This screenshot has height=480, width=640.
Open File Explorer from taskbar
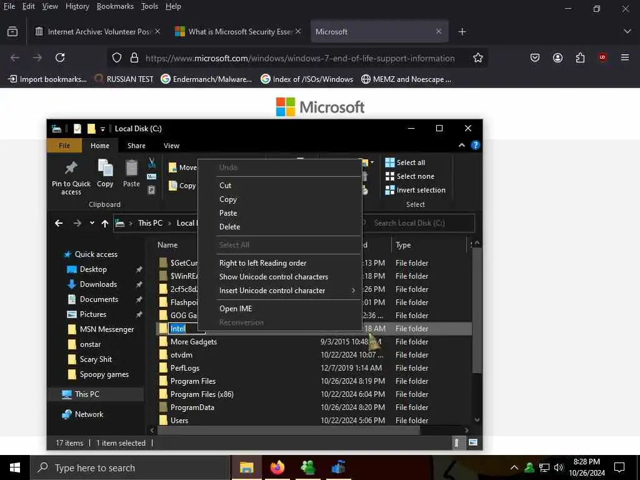246,467
